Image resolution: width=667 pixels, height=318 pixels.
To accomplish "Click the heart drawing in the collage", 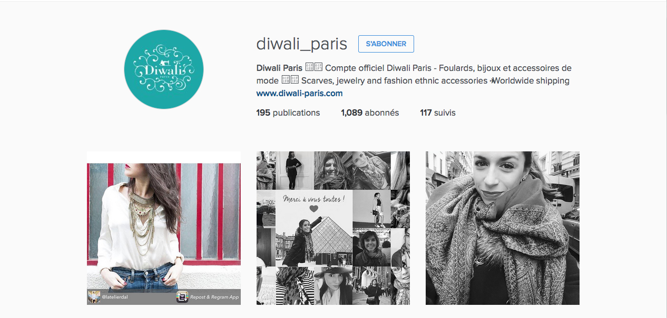I will point(314,209).
